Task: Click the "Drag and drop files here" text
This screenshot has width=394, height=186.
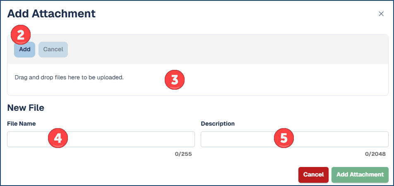Action: click(69, 77)
